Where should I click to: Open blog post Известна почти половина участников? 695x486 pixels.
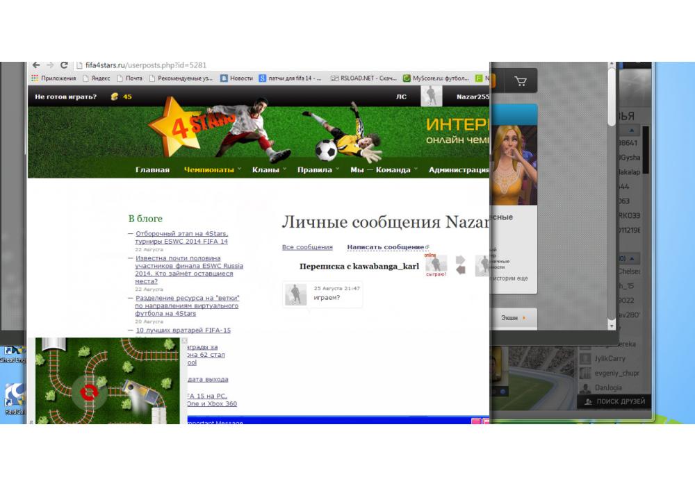pyautogui.click(x=189, y=269)
